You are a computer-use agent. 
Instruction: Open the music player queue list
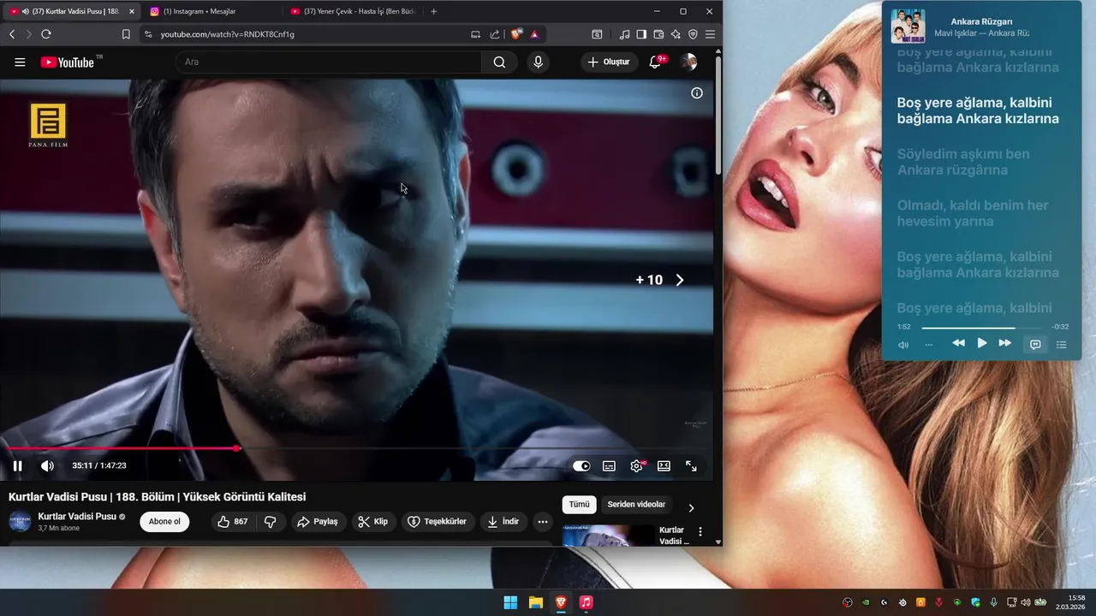[x=1061, y=344]
